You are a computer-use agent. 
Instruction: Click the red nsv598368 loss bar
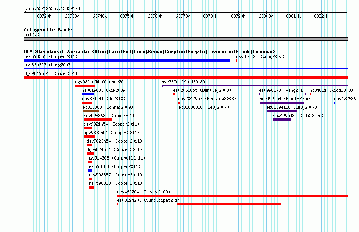pyautogui.click(x=98, y=120)
